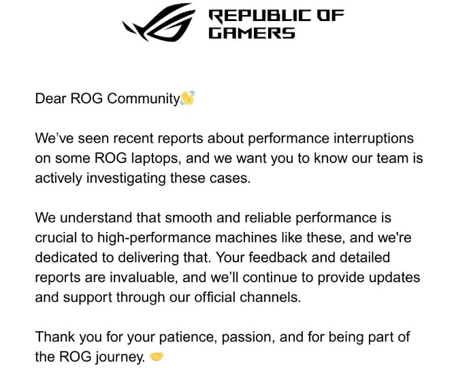This screenshot has height=374, width=456.
Task: Click the GAMERS word in the header
Action: pos(250,33)
